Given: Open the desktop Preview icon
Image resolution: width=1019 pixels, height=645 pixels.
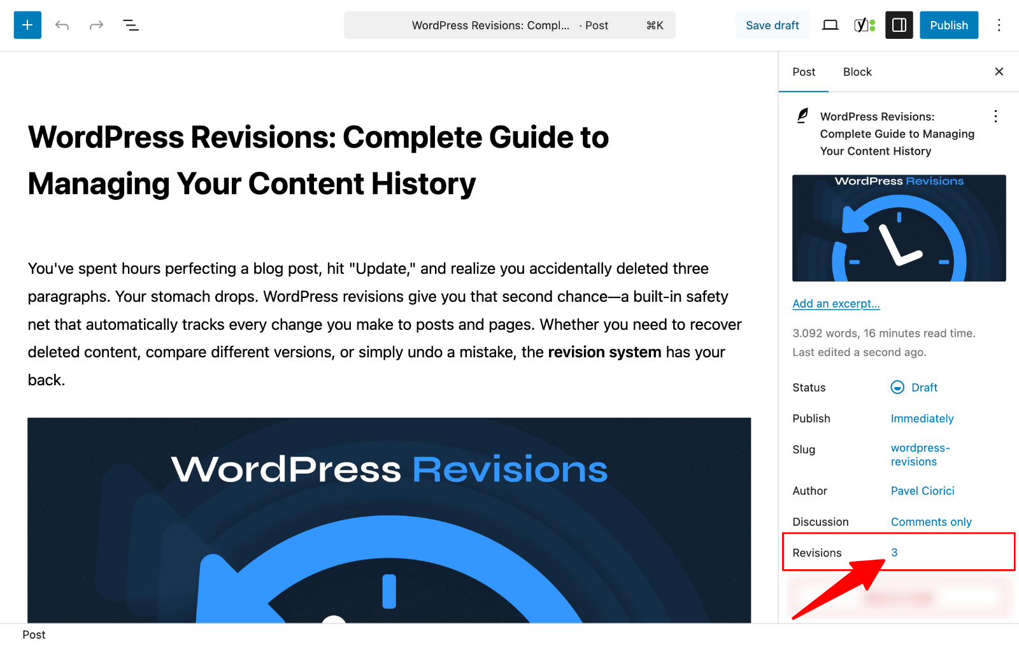Looking at the screenshot, I should coord(830,25).
